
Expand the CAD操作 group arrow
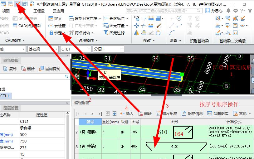pyautogui.click(x=23, y=41)
